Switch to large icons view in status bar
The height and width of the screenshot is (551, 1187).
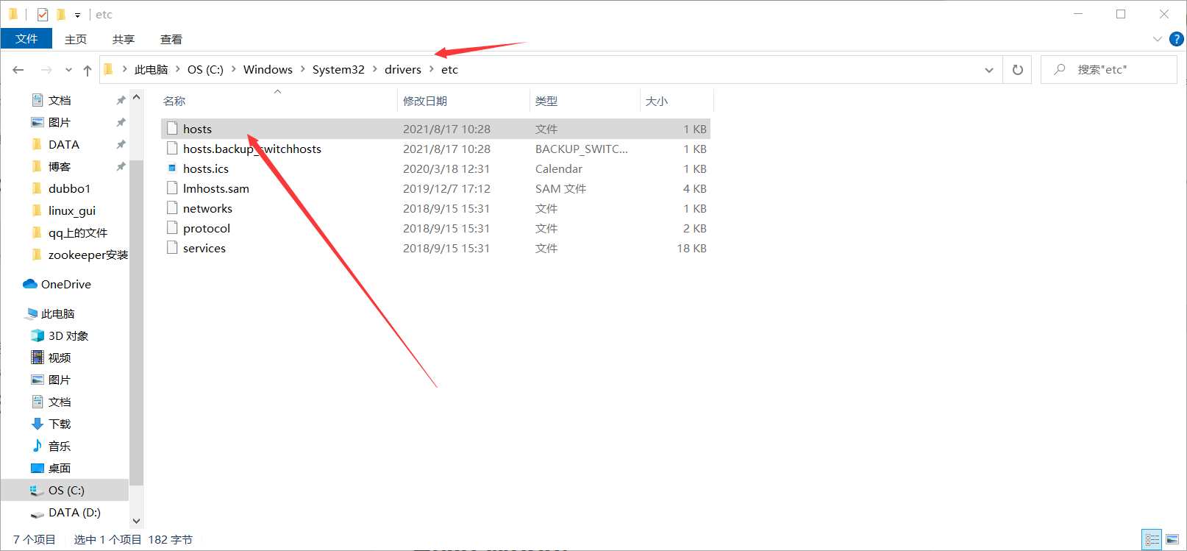[1172, 540]
